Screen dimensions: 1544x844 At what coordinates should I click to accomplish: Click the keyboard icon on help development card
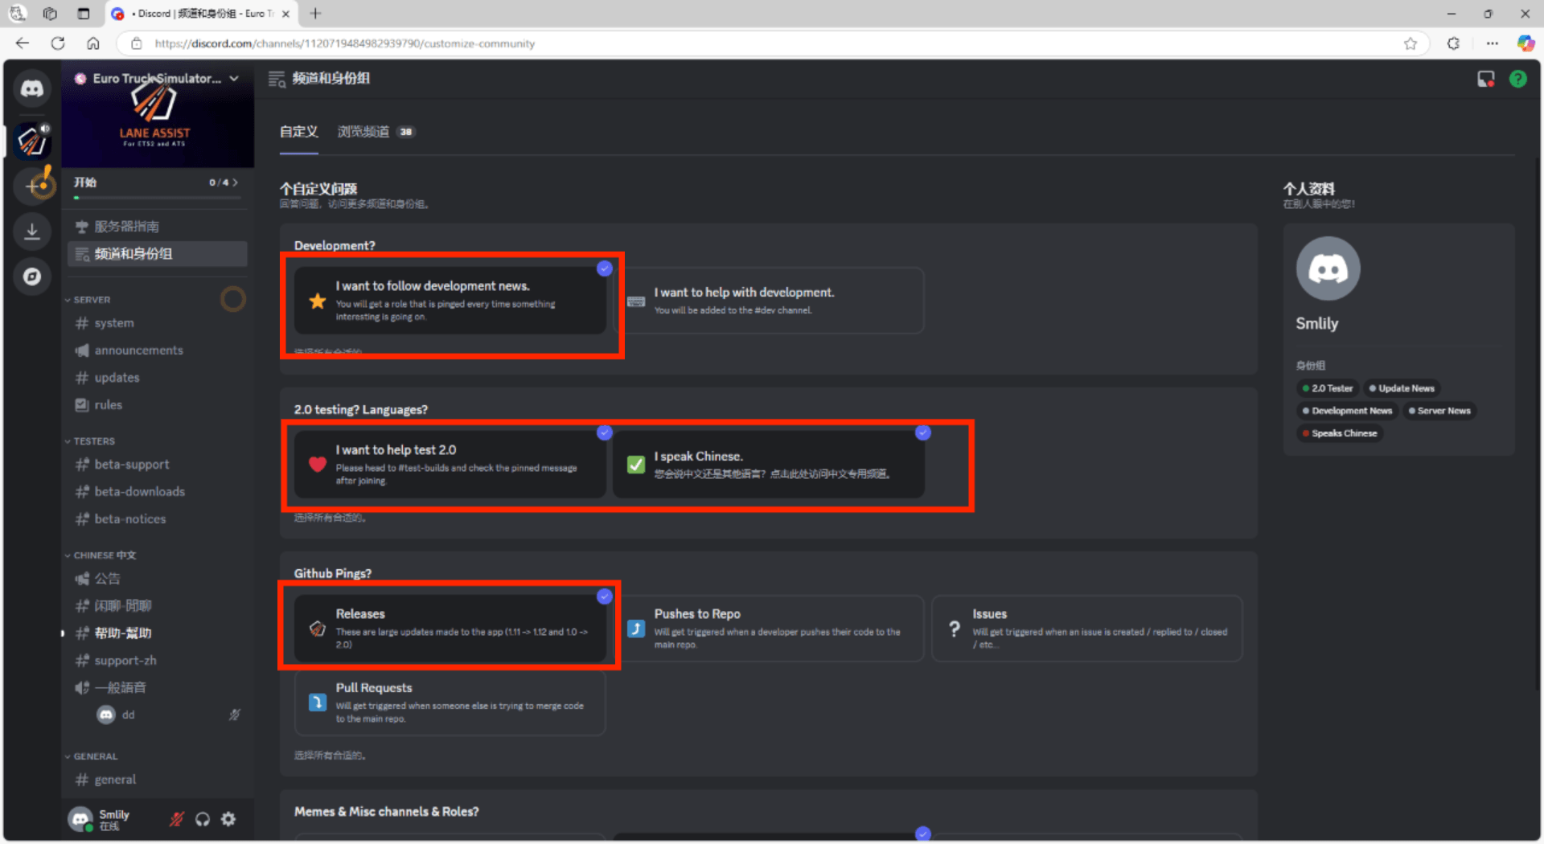pyautogui.click(x=636, y=301)
